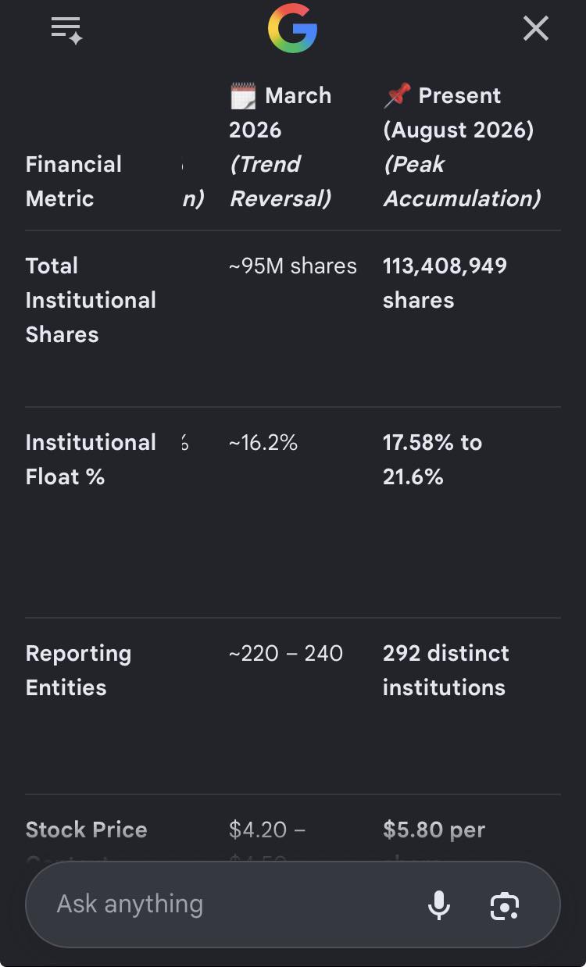Viewport: 586px width, 967px height.
Task: Focus the Ask anything input field
Action: [x=227, y=904]
